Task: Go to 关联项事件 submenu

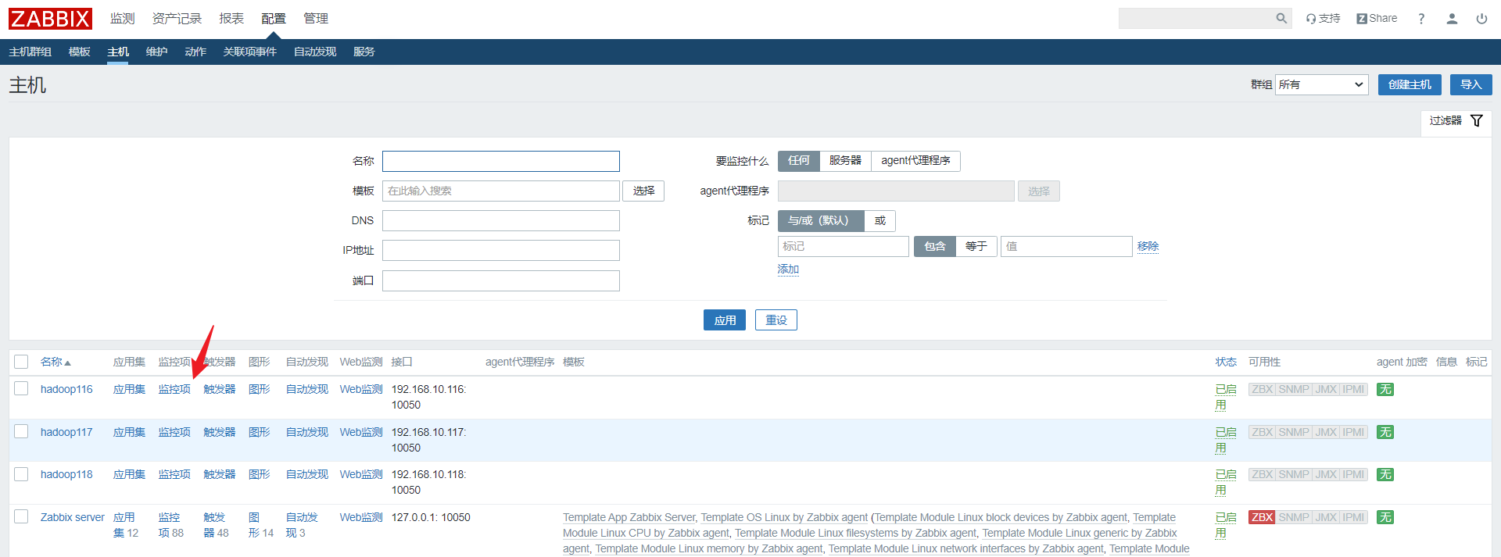Action: tap(250, 52)
